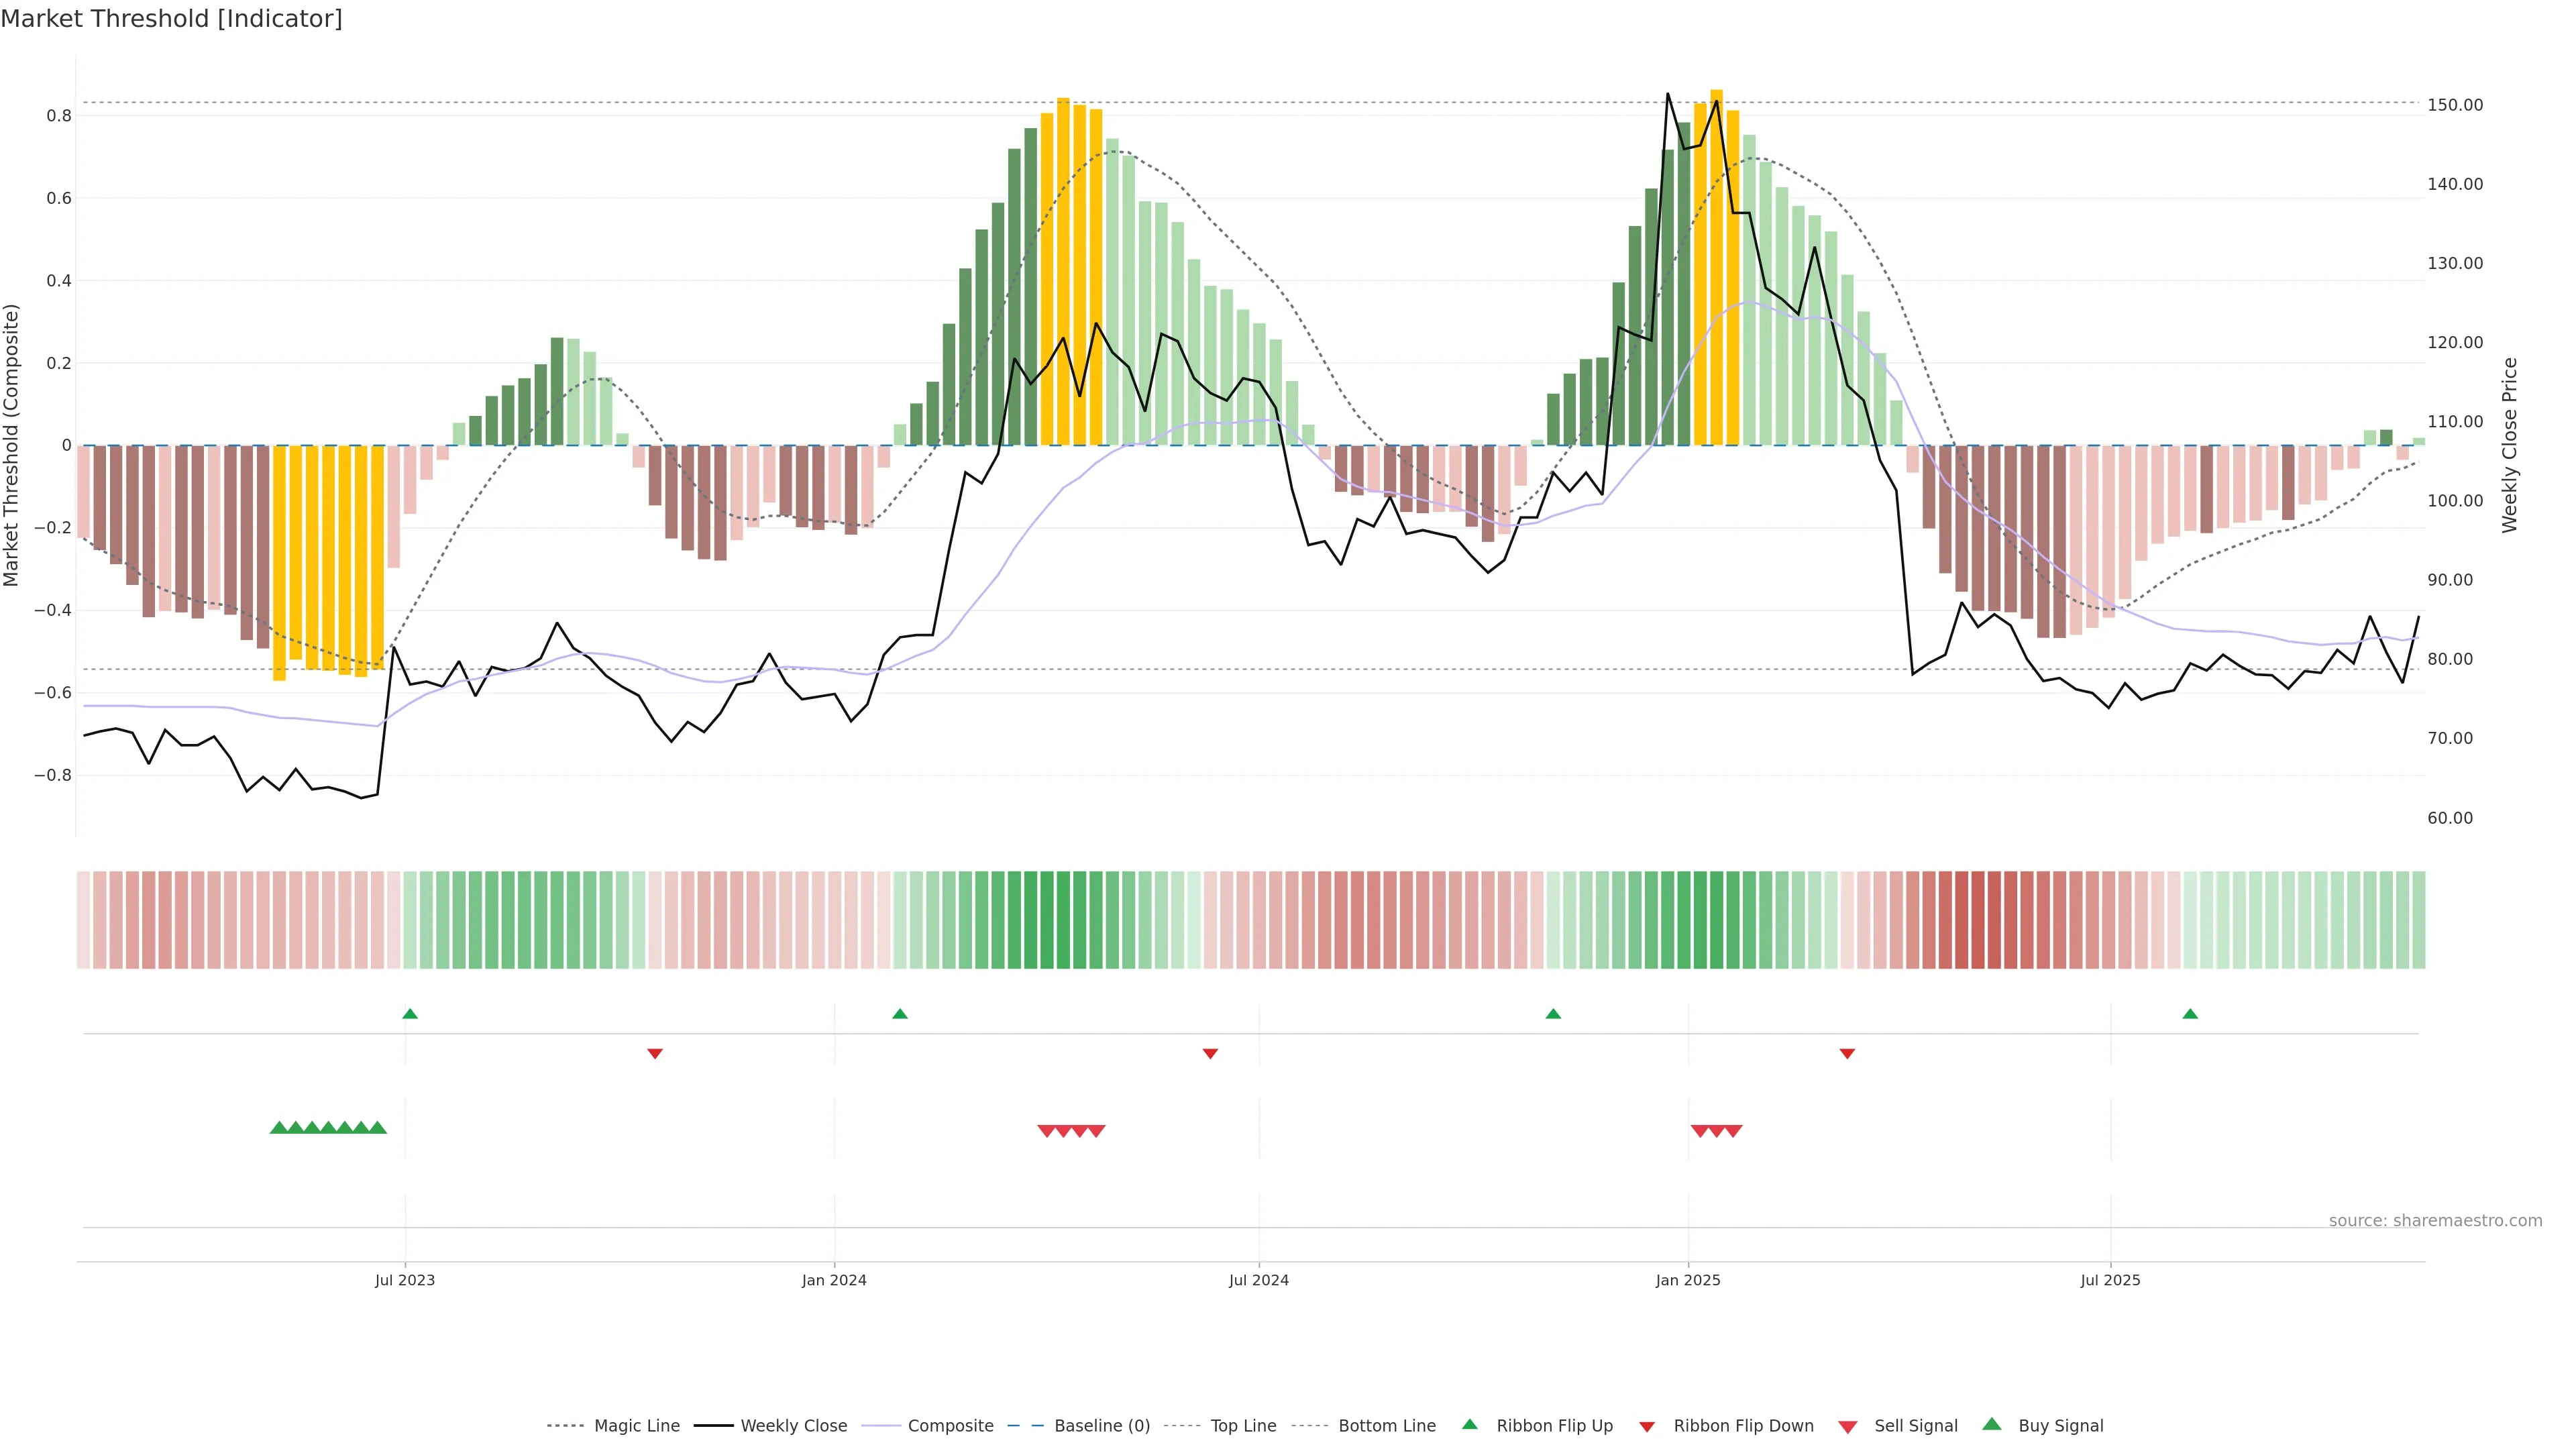
Task: Click the Weekly Close Price right axis title
Action: (x=2509, y=445)
